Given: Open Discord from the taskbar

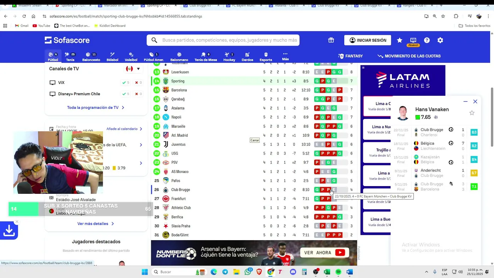Looking at the screenshot, I should coord(293,272).
